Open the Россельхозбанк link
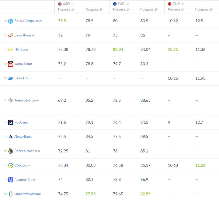 (27, 151)
